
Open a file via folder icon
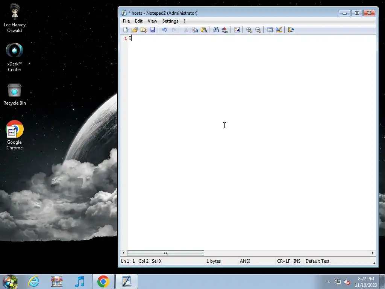click(x=134, y=30)
